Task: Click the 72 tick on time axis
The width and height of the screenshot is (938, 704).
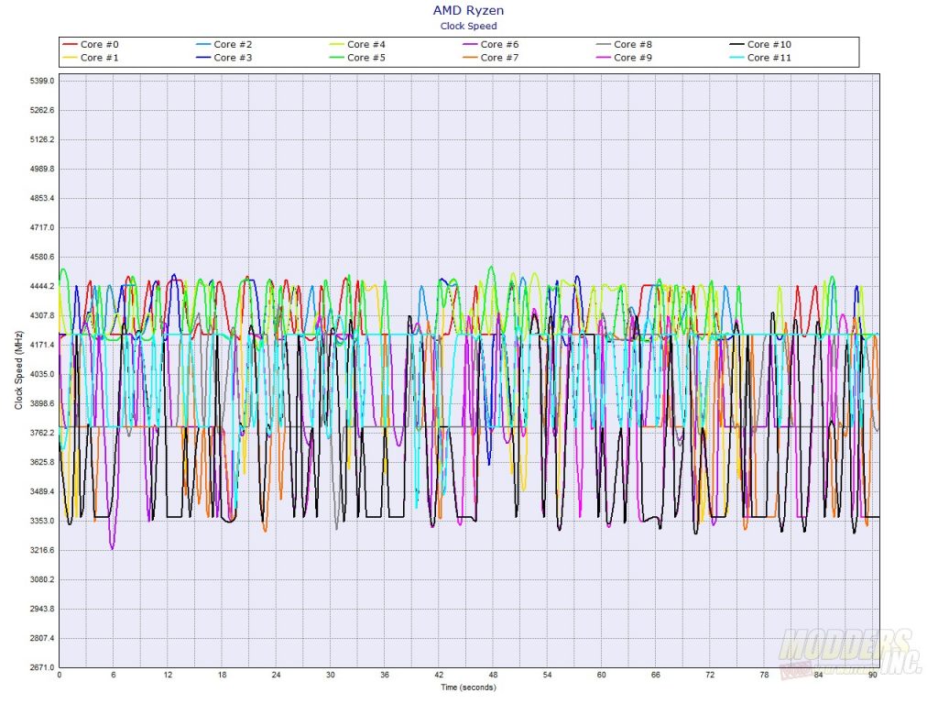Action: (710, 675)
